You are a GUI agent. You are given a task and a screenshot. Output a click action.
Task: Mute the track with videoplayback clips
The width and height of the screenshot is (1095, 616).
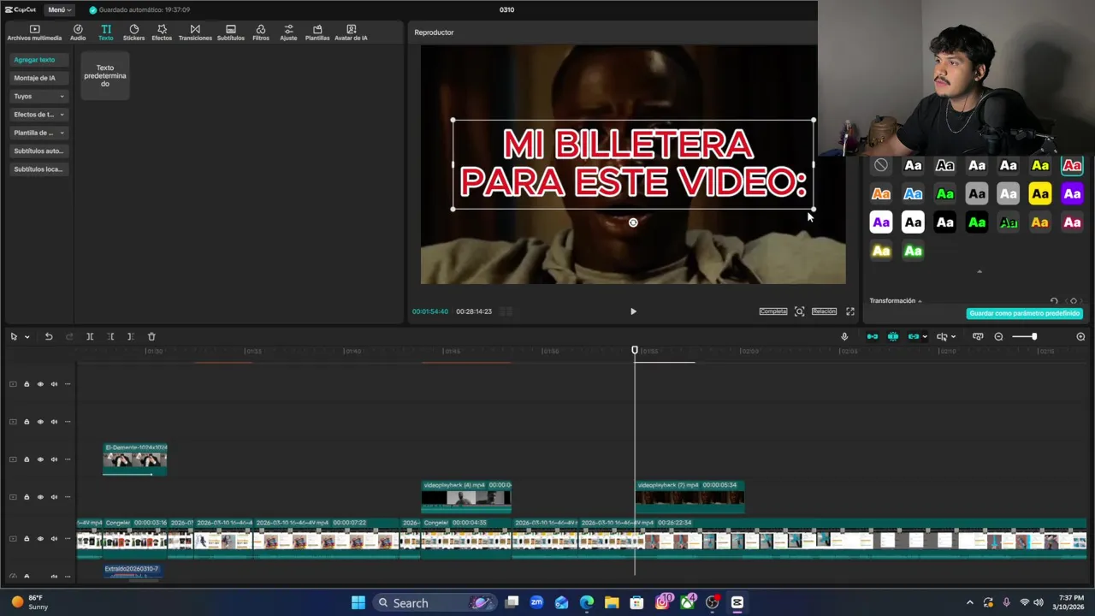[x=54, y=497]
